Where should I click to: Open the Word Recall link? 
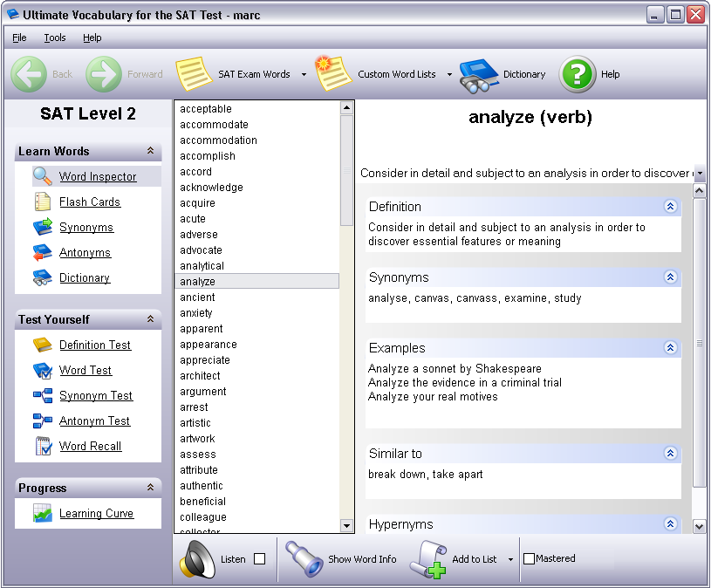pyautogui.click(x=90, y=447)
